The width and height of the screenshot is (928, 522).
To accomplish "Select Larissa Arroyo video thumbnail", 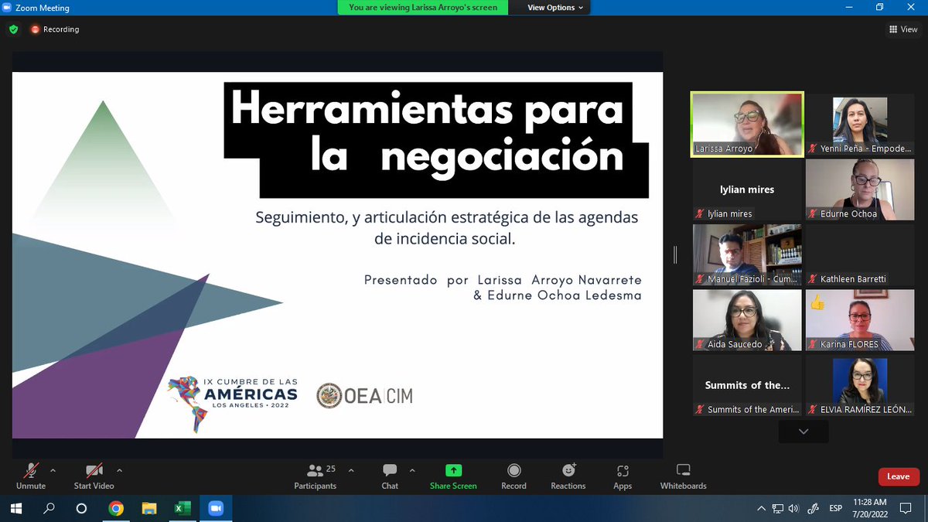I will click(x=747, y=125).
